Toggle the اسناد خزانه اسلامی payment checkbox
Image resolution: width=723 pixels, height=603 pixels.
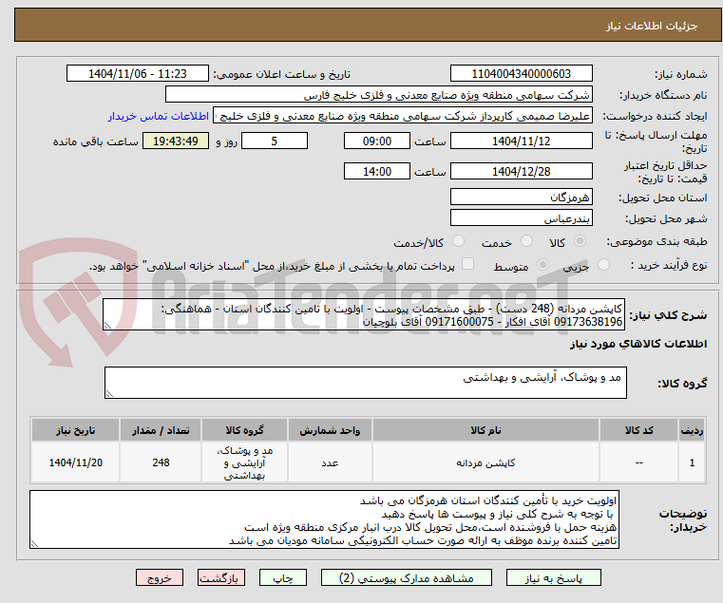click(467, 264)
